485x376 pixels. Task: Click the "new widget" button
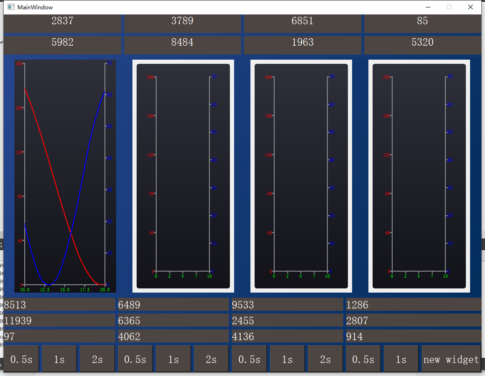(451, 359)
